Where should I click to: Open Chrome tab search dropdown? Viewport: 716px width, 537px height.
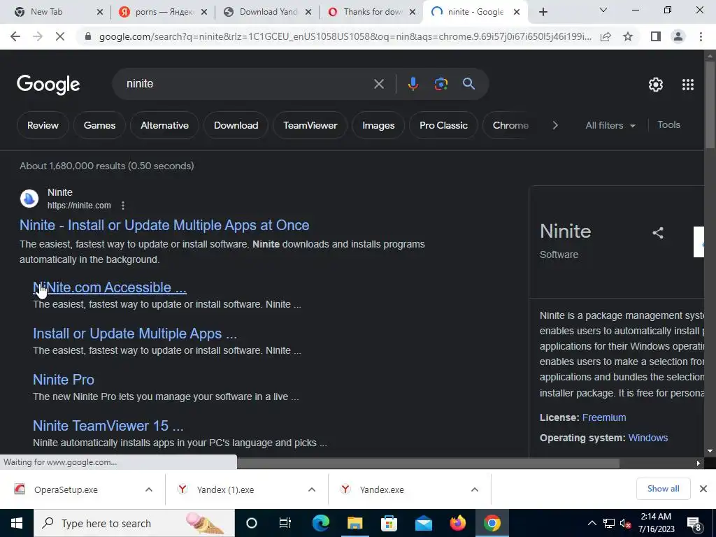click(x=603, y=10)
